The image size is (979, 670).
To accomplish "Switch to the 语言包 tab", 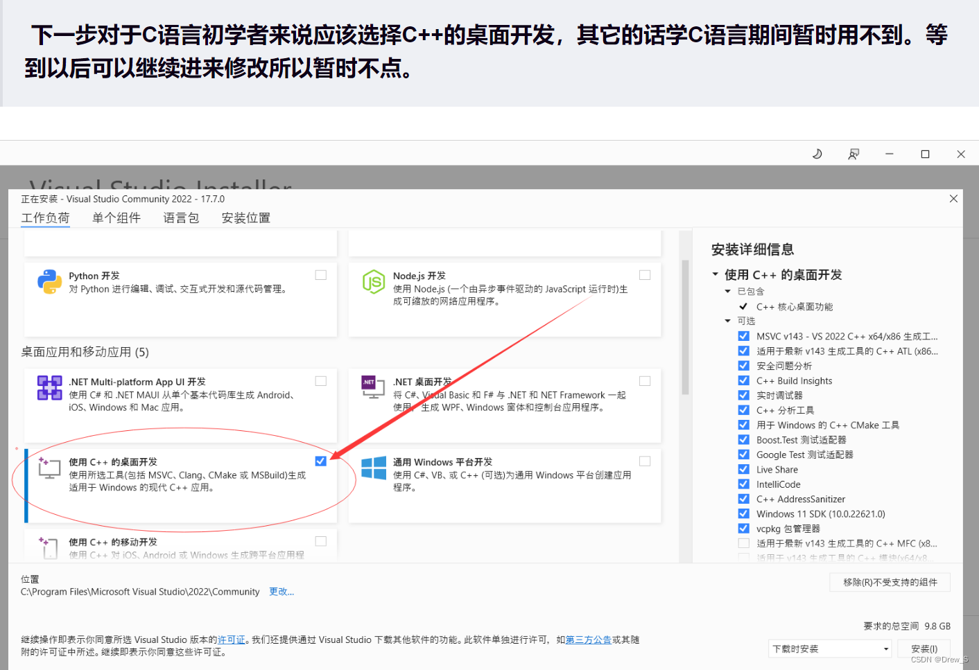I will 181,218.
